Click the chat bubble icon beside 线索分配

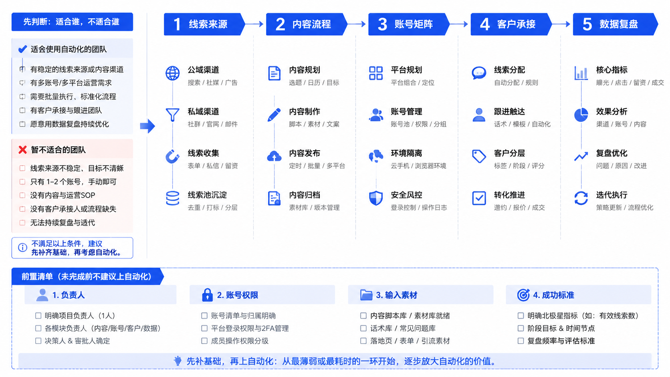[x=479, y=73]
